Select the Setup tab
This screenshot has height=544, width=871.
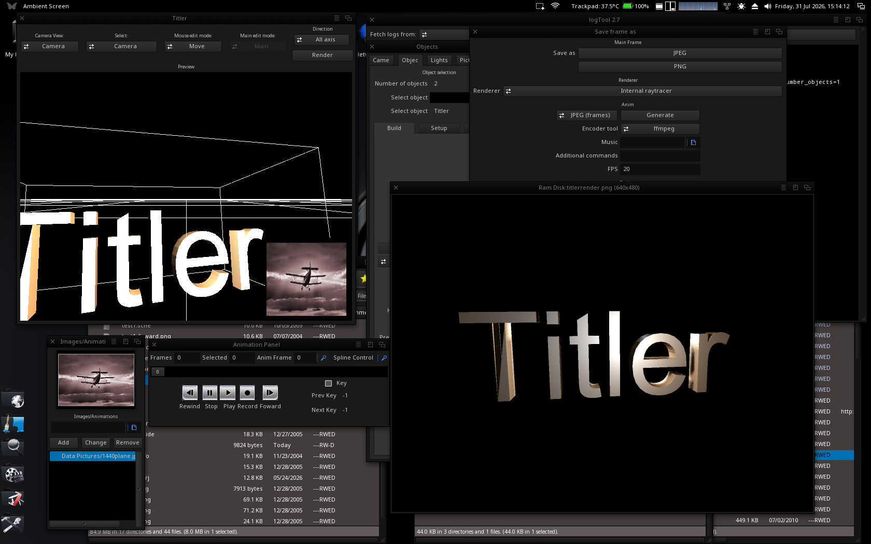click(x=439, y=128)
